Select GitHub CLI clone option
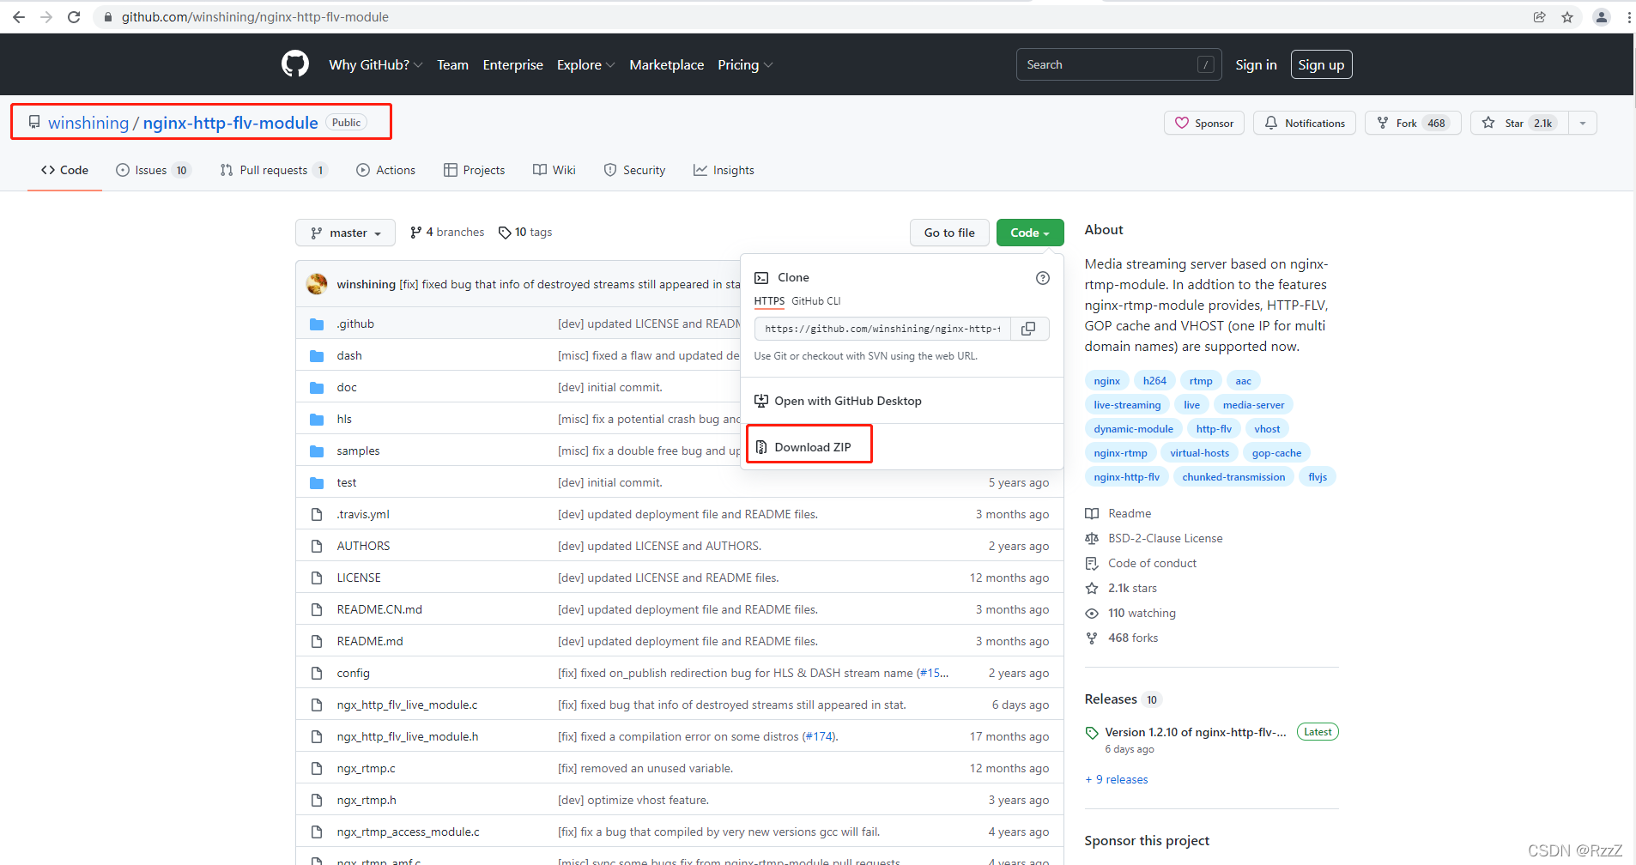1636x865 pixels. coord(815,301)
